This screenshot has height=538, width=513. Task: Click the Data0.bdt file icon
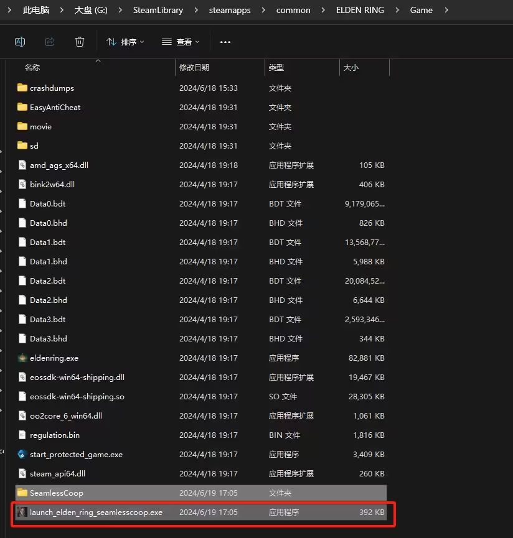pyautogui.click(x=22, y=203)
